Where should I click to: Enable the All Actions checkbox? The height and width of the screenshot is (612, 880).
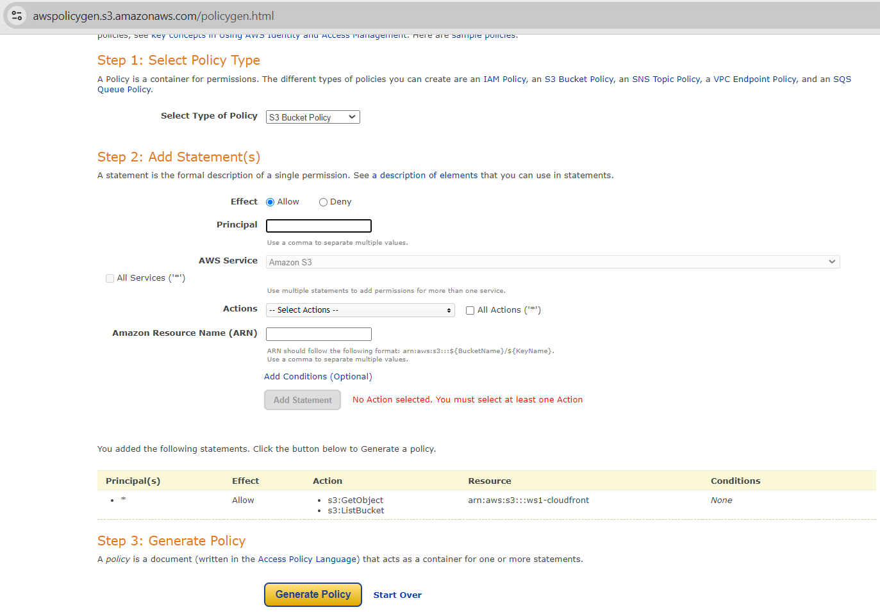pos(470,311)
